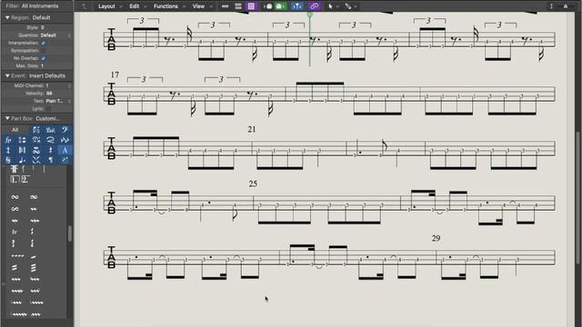
Task: Switch to linear view icon
Action: [225, 6]
